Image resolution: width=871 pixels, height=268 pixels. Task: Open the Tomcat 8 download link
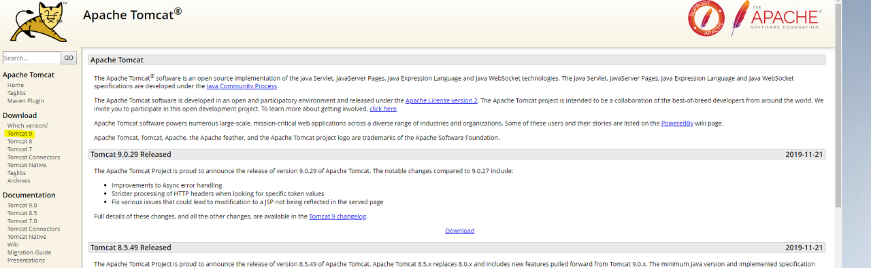pos(20,141)
